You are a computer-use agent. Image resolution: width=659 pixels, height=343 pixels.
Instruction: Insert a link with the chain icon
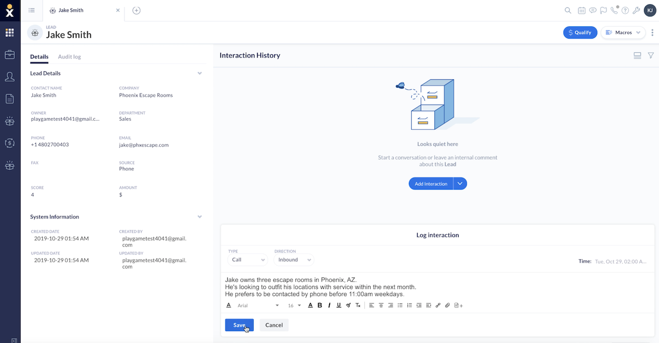[438, 306]
